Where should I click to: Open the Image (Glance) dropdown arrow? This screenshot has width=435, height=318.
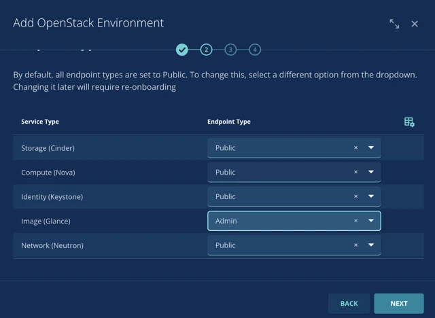[371, 221]
